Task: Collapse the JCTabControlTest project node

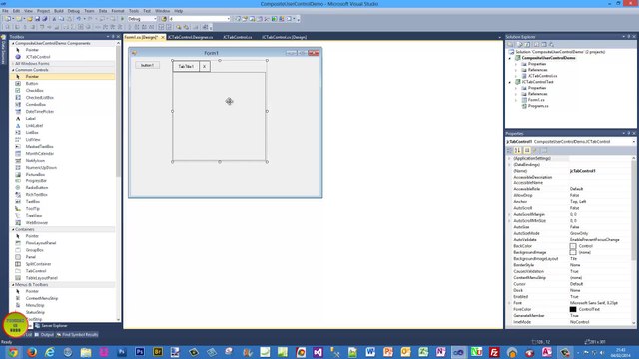Action: tap(510, 82)
